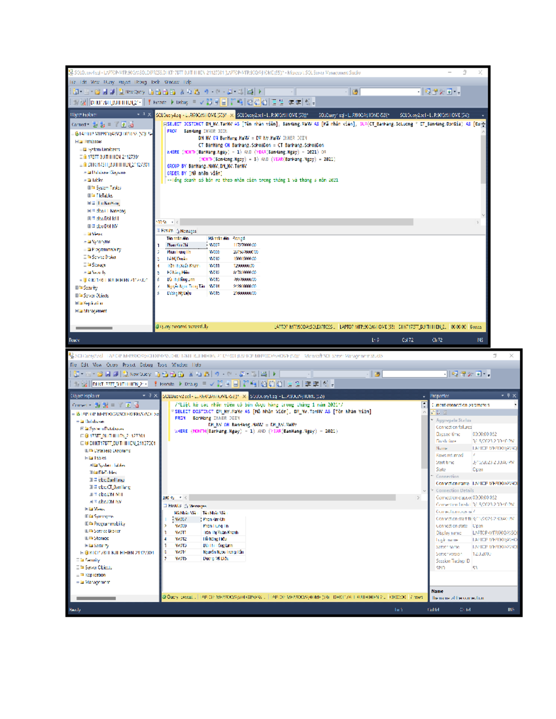Click Decrease Indent icon in lower SSMS window
Viewport: 556px width, 719px height.
[307, 384]
